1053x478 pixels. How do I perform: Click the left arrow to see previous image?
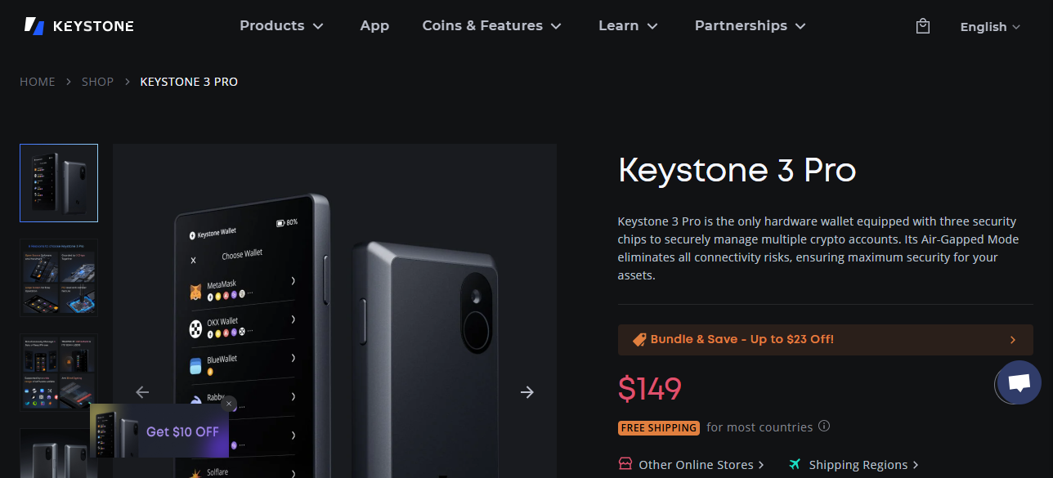(x=142, y=392)
